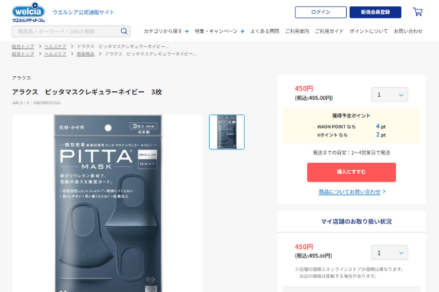The height and width of the screenshot is (292, 439).
Task: Click the Vポイント なら row
Action: [351, 135]
